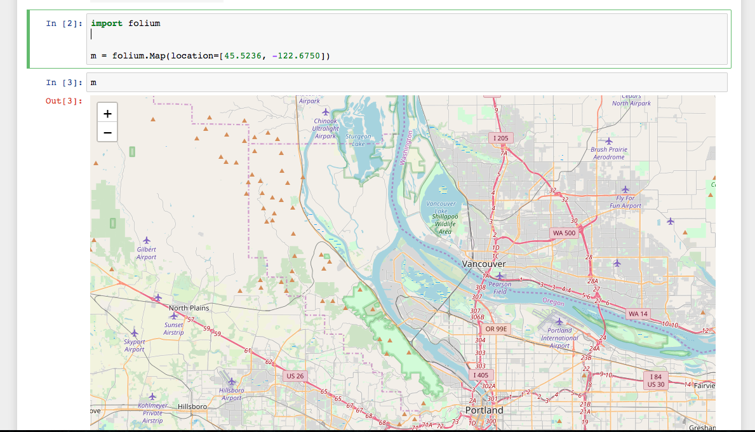Click the Skyport Airport plane marker
755x432 pixels.
click(135, 334)
